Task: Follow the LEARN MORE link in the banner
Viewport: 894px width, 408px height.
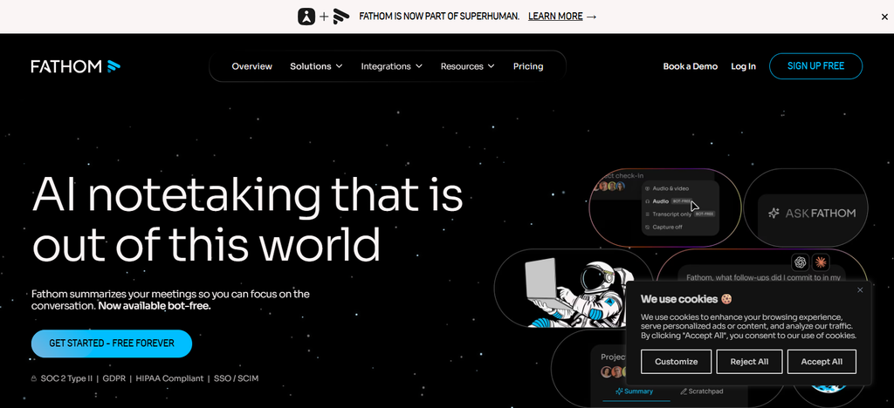Action: 555,17
